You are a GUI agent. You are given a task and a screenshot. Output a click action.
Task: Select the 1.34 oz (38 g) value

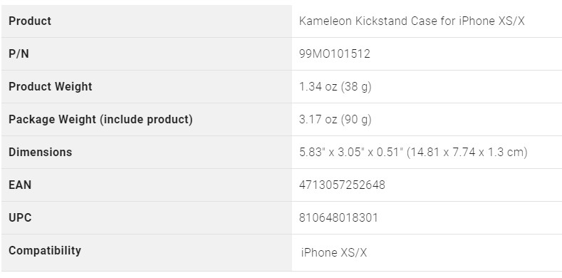(335, 87)
